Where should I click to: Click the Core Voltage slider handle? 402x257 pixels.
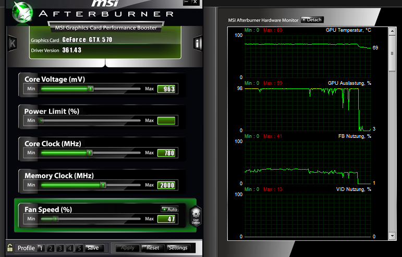[x=91, y=89]
